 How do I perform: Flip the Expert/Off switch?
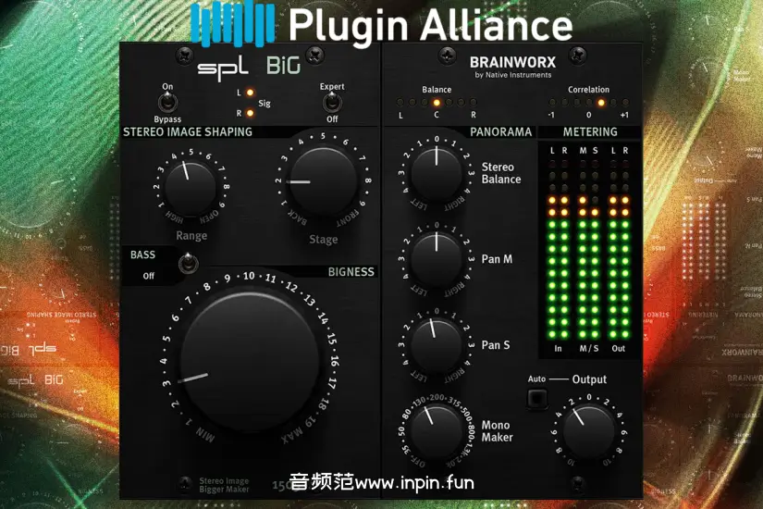click(x=332, y=103)
